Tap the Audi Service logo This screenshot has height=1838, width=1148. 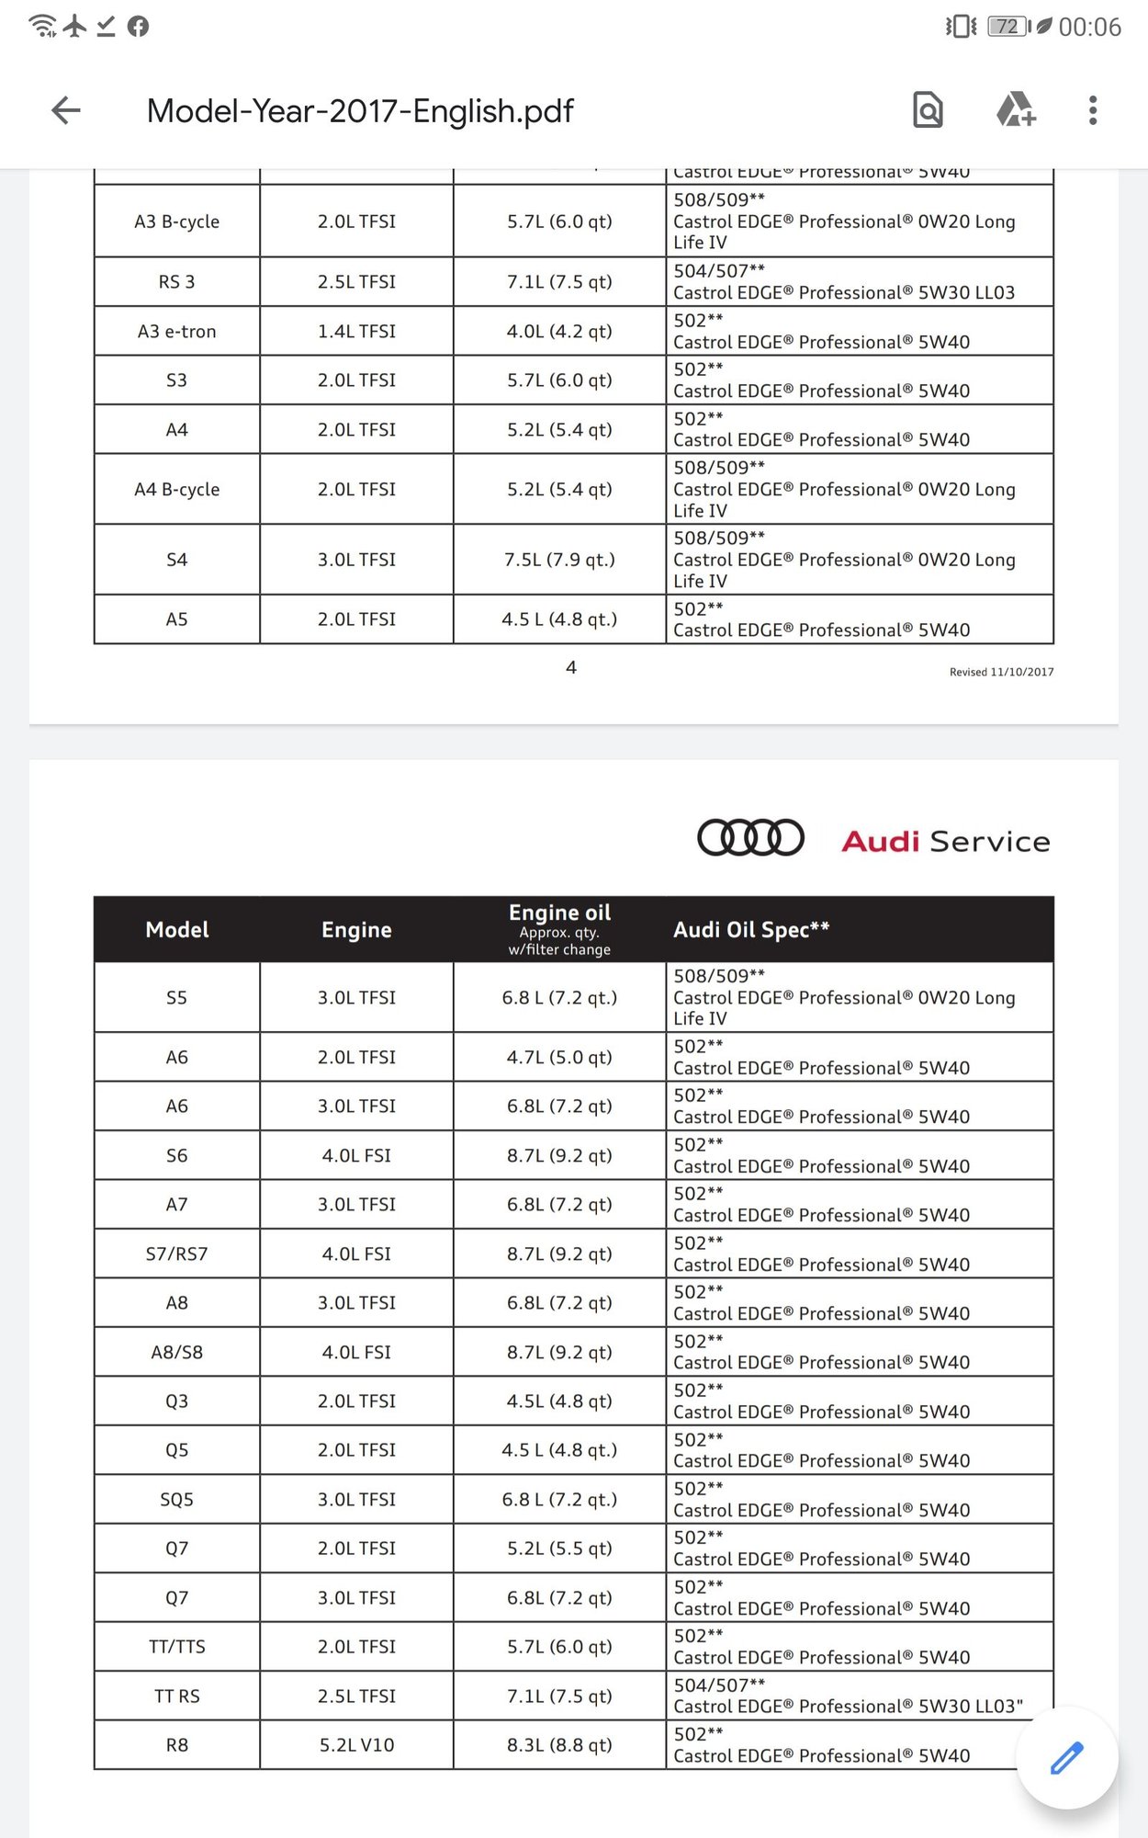point(872,838)
